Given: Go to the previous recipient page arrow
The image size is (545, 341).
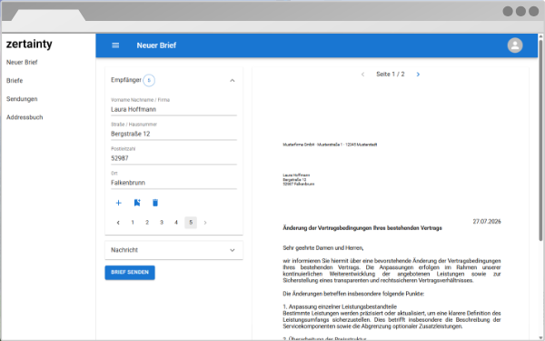Looking at the screenshot, I should 118,223.
